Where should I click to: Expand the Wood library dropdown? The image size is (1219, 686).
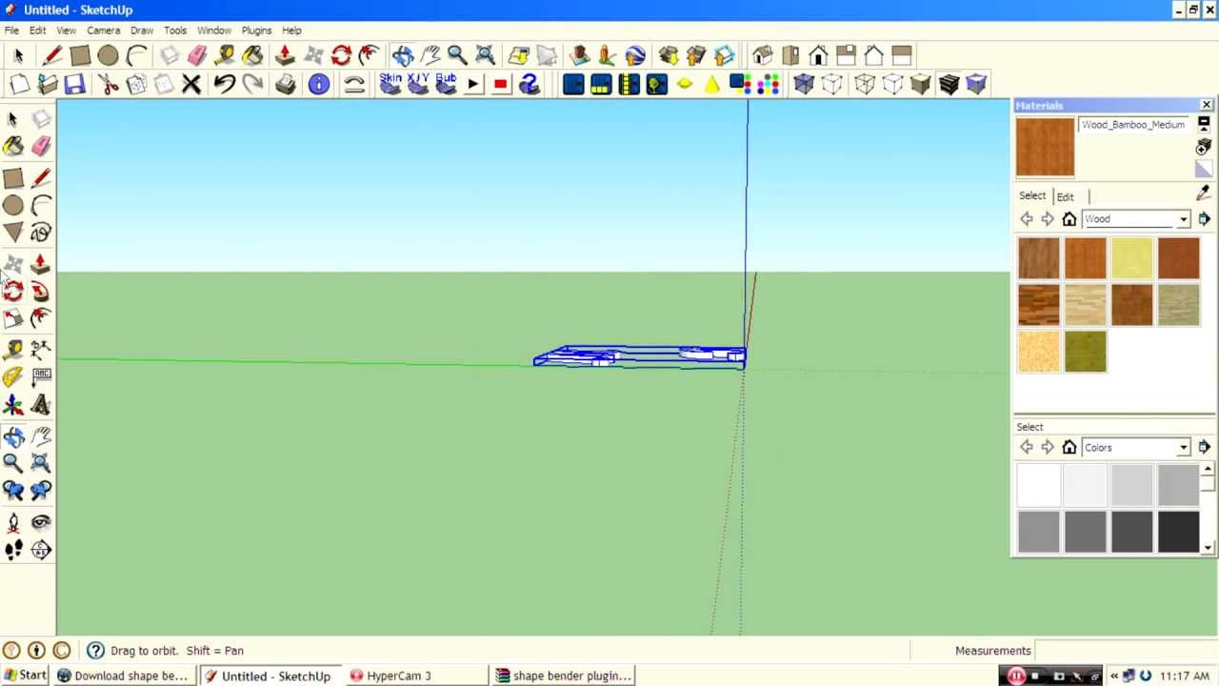pos(1183,219)
